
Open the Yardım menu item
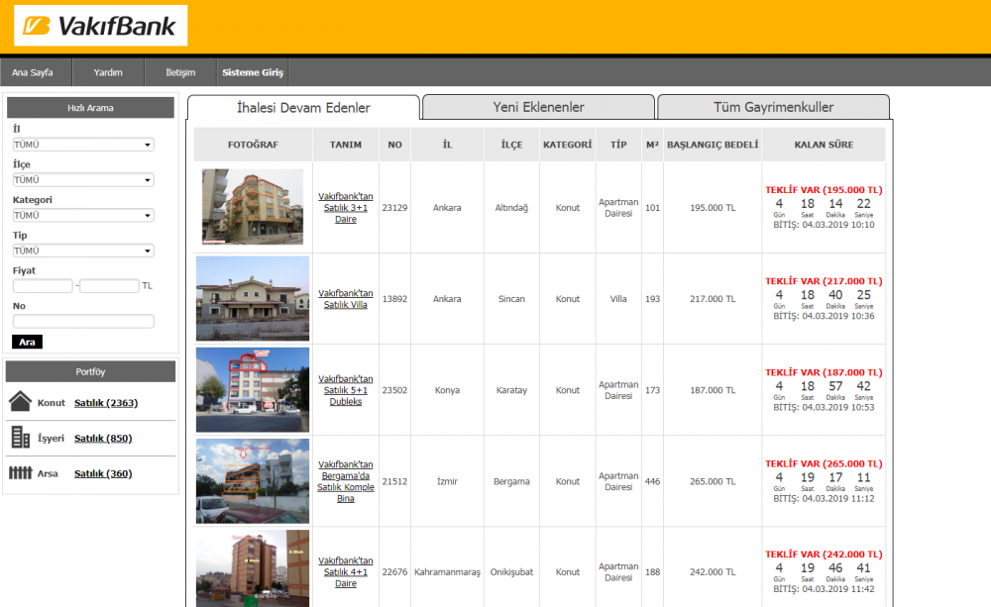[108, 72]
